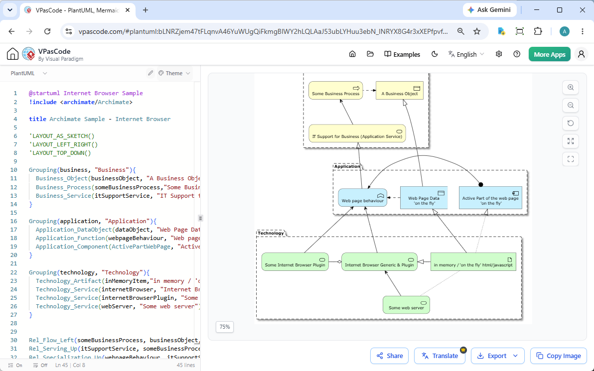594x371 pixels.
Task: Click Ask Gemini in browser toolbar
Action: point(489,10)
